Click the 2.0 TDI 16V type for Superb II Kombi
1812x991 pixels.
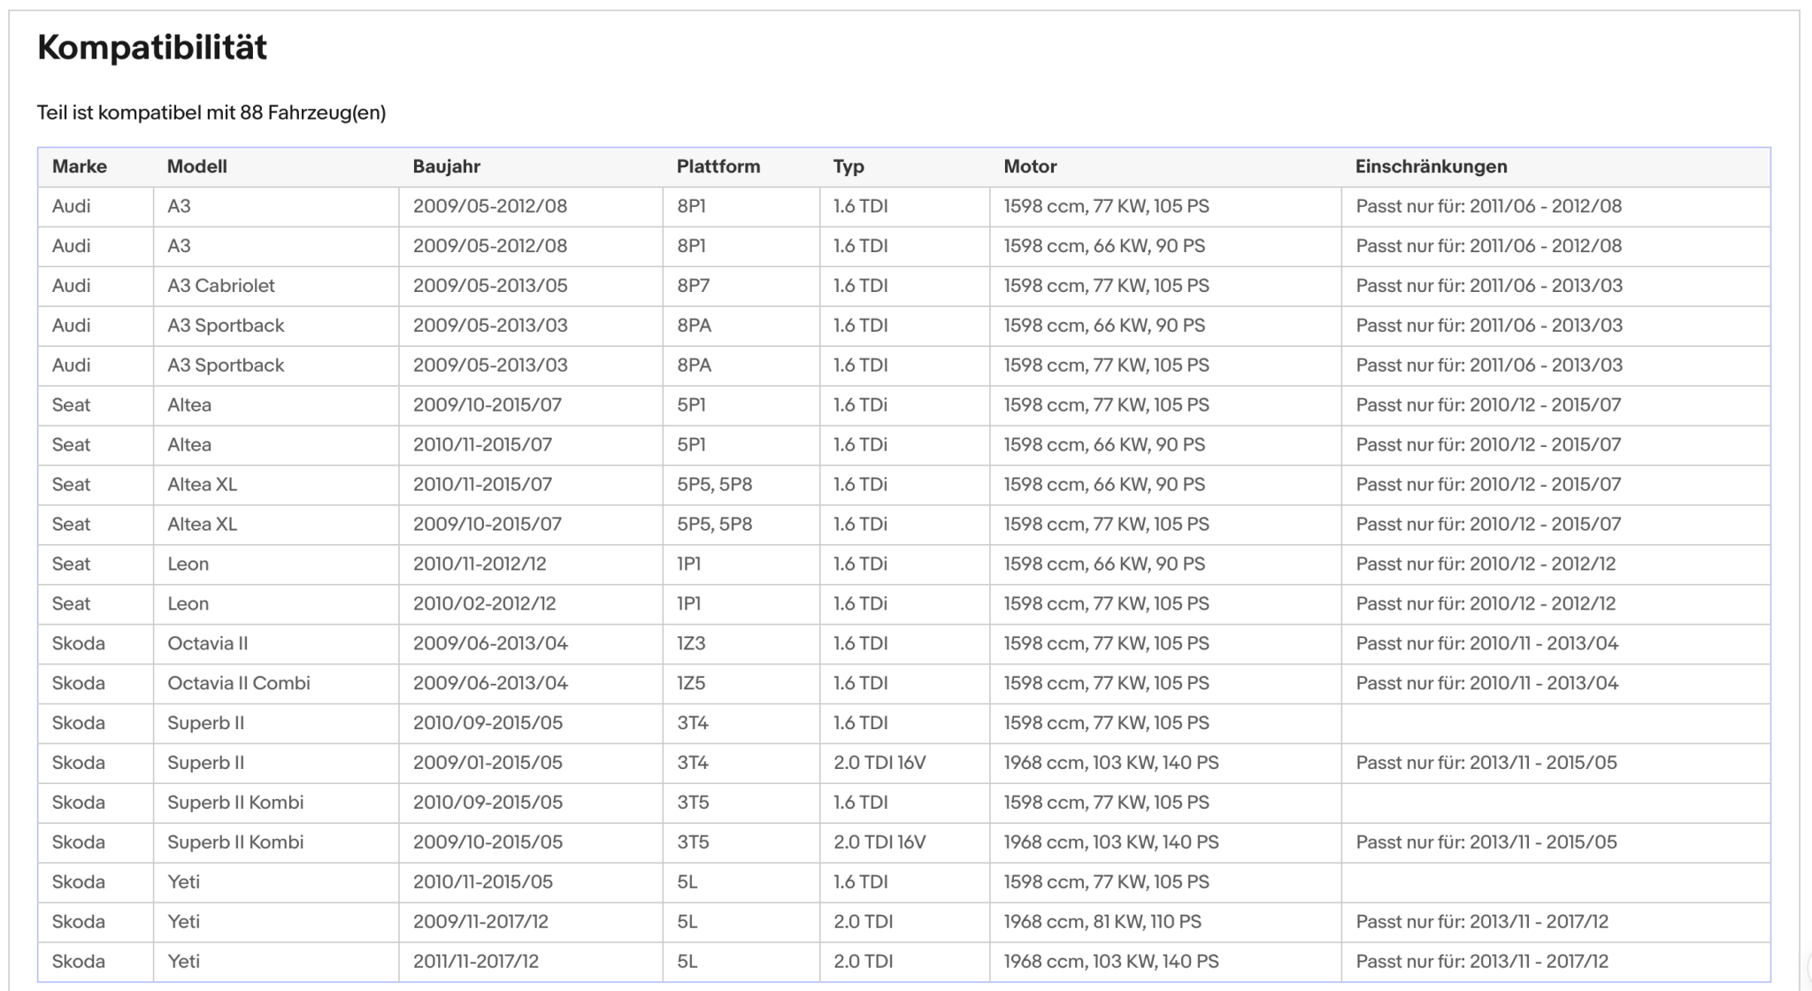click(904, 842)
